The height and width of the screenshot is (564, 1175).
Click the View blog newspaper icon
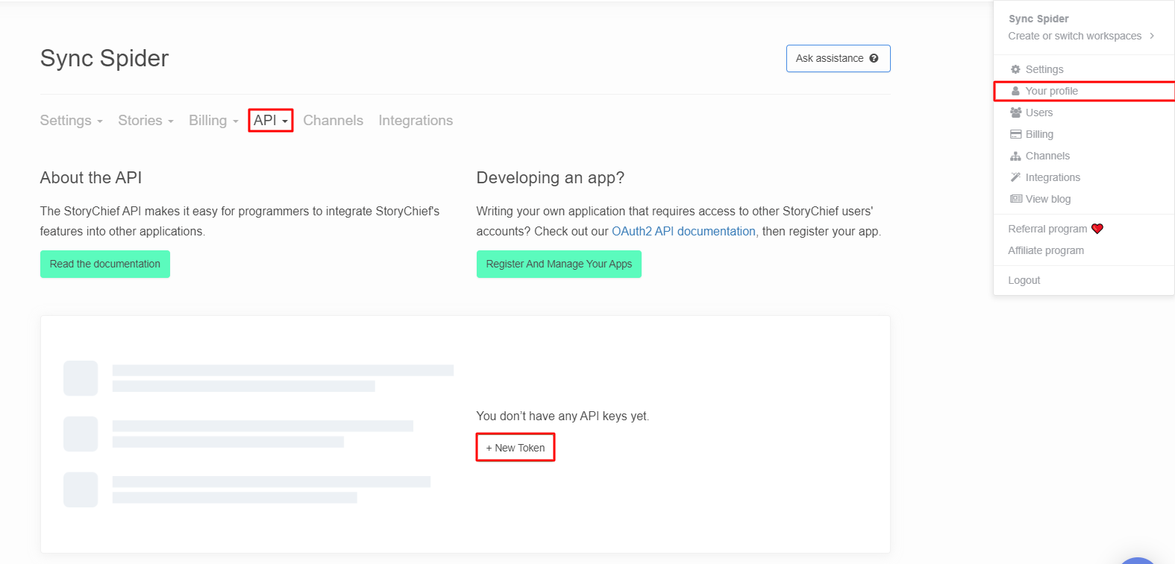coord(1015,199)
